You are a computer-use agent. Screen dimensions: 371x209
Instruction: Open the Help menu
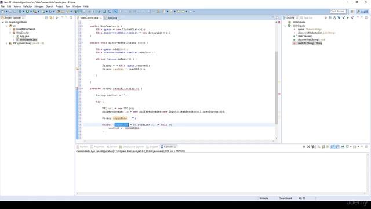[86, 6]
